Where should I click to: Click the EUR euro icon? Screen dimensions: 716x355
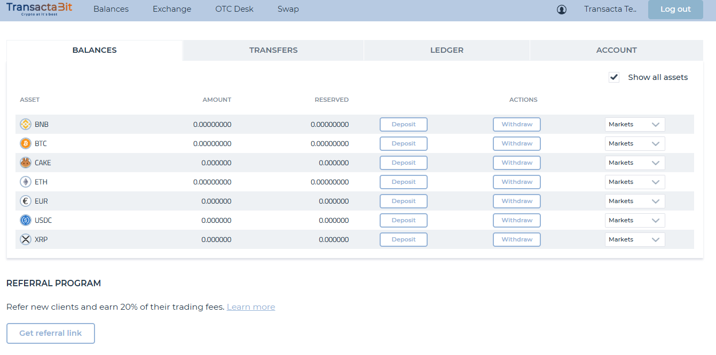[26, 201]
